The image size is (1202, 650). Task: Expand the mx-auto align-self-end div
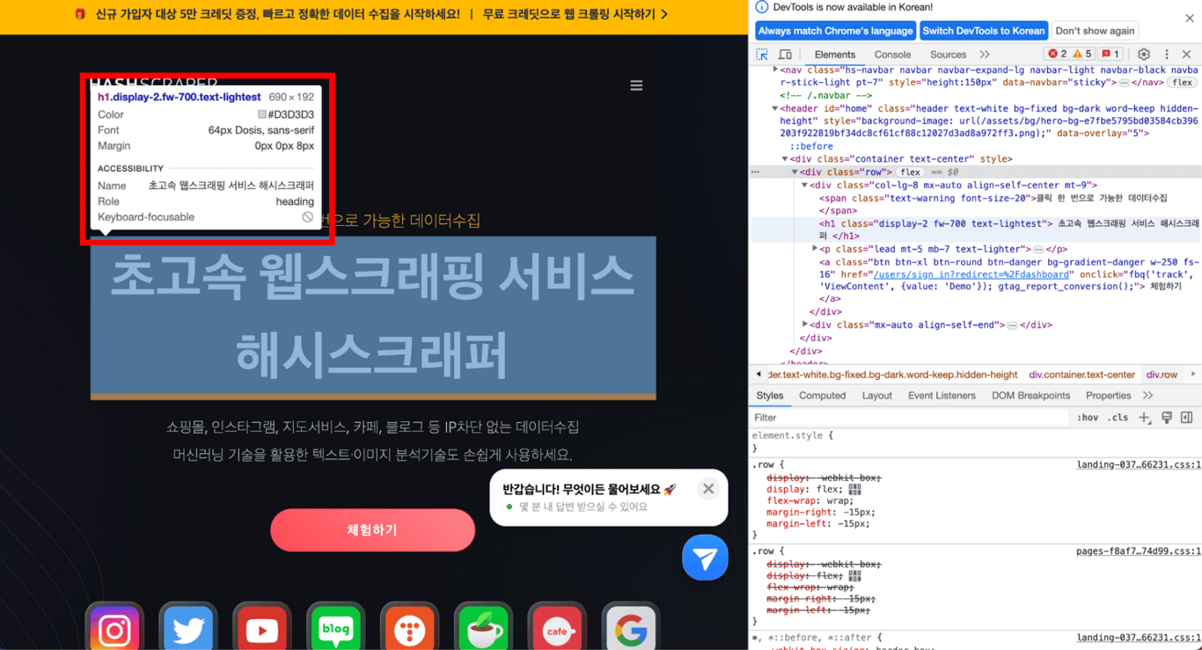pos(804,325)
